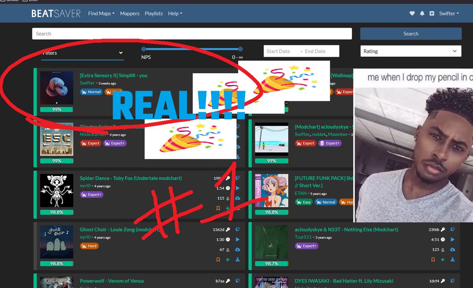Download zip icon for Nothing Else (Modchart)

[453, 260]
